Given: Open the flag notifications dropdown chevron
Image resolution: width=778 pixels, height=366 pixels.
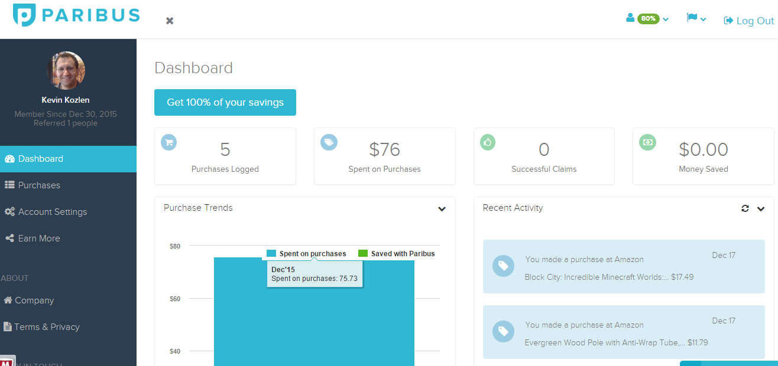Looking at the screenshot, I should (x=703, y=18).
